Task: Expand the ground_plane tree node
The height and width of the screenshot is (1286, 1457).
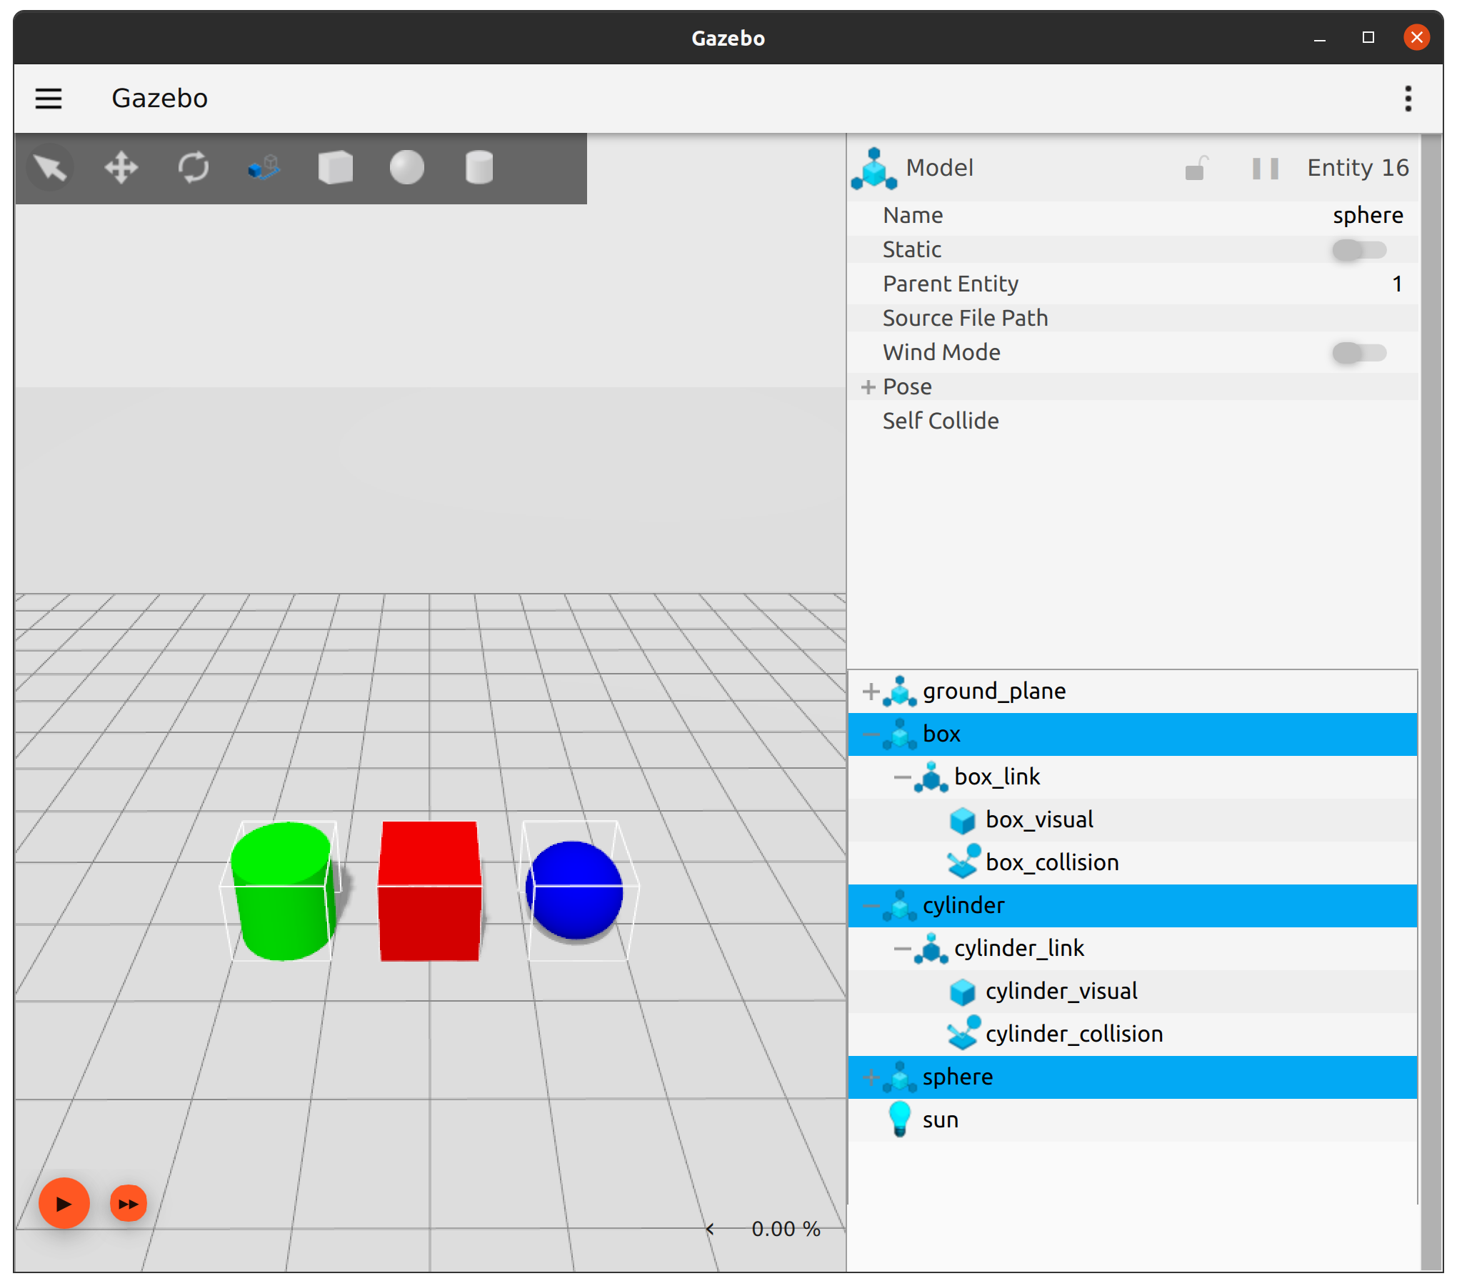Action: click(x=870, y=692)
